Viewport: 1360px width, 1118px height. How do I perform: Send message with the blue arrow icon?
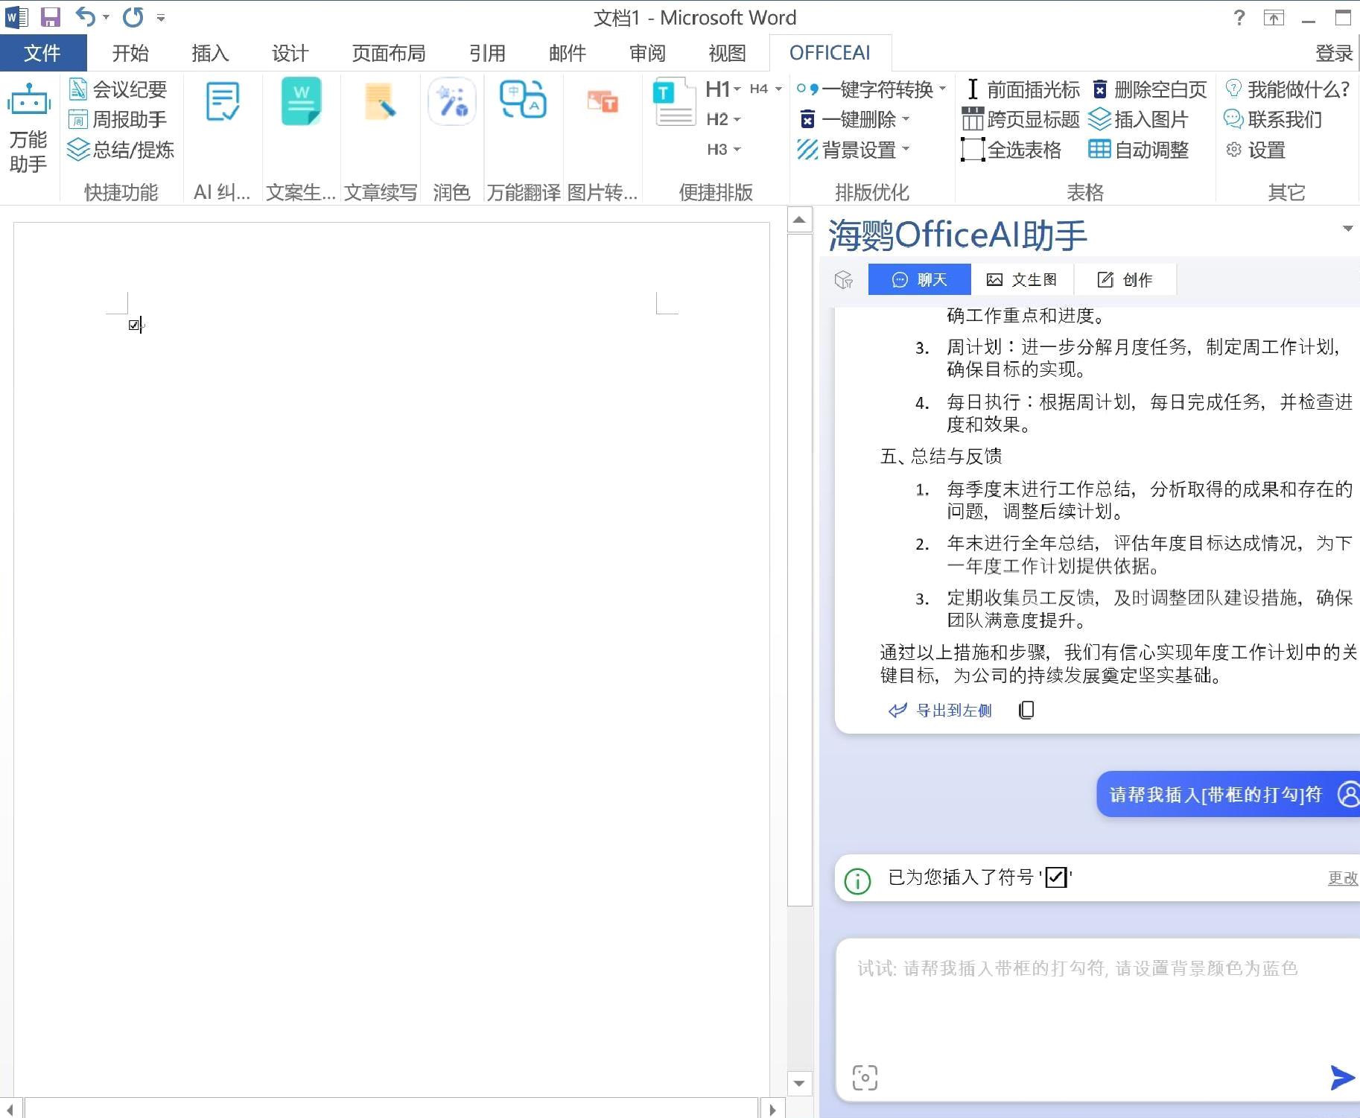click(x=1342, y=1077)
